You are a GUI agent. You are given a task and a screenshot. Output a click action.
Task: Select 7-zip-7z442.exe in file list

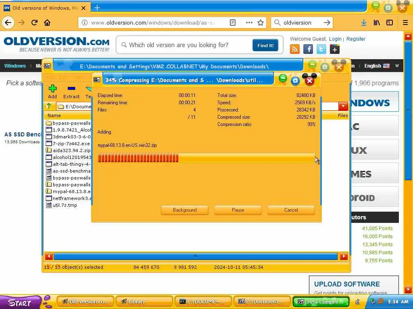point(68,144)
